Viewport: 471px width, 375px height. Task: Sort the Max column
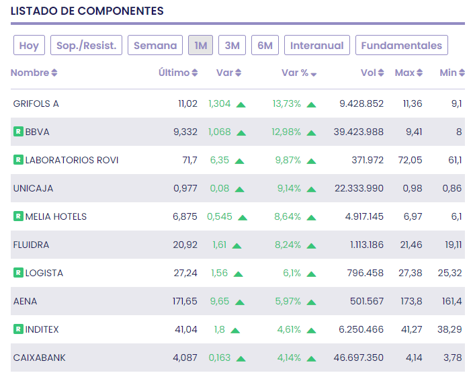click(409, 73)
